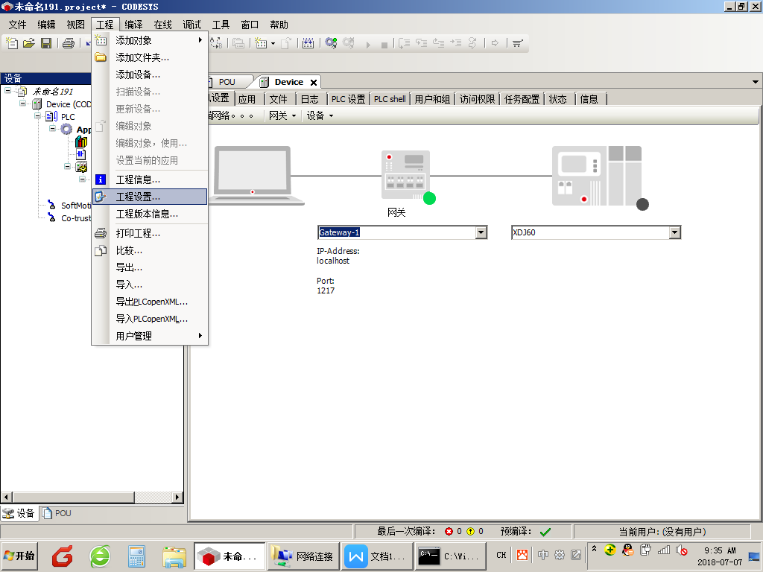Image resolution: width=763 pixels, height=572 pixels.
Task: Select 工程信息... menu entry
Action: (151, 180)
